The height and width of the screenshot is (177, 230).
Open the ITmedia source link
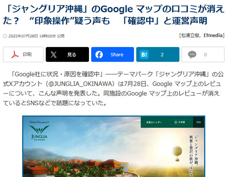point(213,35)
